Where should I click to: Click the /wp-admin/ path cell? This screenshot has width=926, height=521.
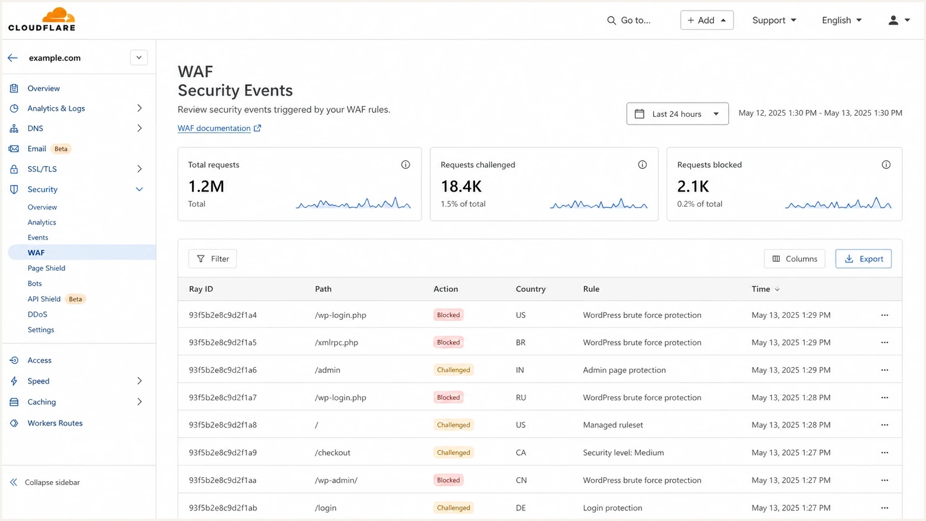point(336,480)
